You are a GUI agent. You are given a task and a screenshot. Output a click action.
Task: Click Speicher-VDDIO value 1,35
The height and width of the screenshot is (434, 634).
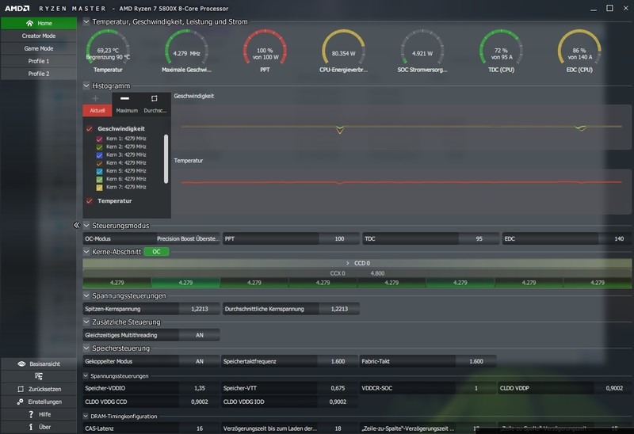pyautogui.click(x=200, y=388)
